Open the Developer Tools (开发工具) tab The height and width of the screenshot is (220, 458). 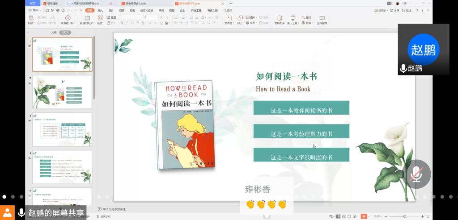coord(196,10)
